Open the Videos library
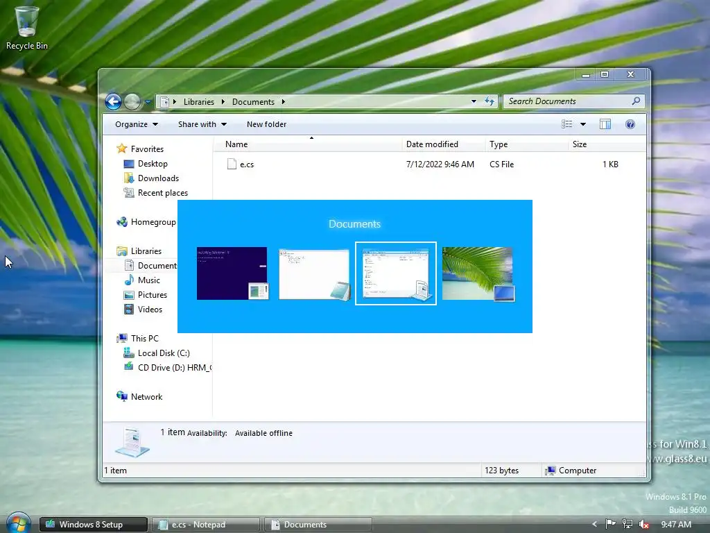 pyautogui.click(x=150, y=309)
